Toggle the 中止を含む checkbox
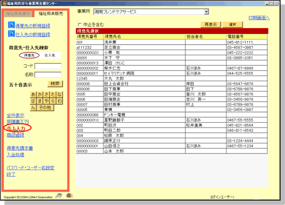The width and height of the screenshot is (285, 205). tap(80, 24)
